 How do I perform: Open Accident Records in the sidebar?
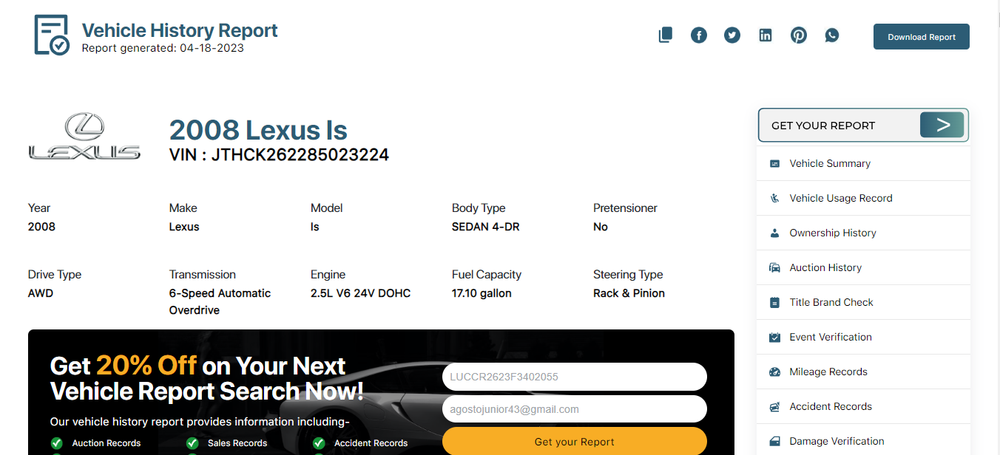[x=863, y=406]
